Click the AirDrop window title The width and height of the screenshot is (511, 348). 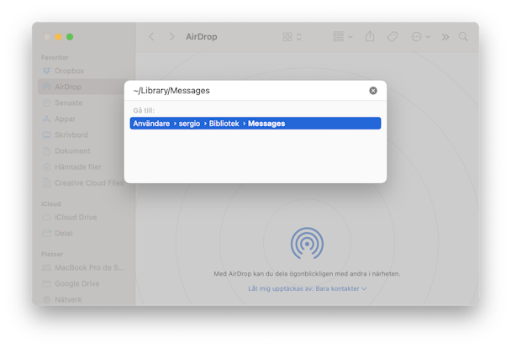click(x=202, y=37)
